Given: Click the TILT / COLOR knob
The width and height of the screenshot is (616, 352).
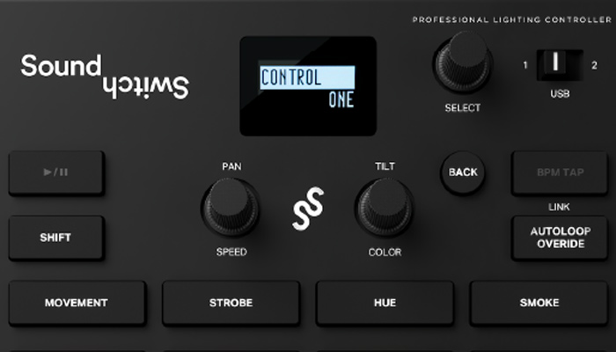Looking at the screenshot, I should click(x=385, y=207).
